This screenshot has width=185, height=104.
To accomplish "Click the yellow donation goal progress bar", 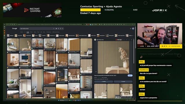I will (90, 10).
